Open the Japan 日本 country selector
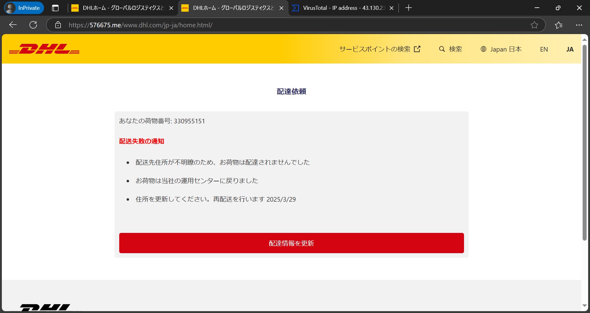Image resolution: width=590 pixels, height=313 pixels. (x=501, y=49)
